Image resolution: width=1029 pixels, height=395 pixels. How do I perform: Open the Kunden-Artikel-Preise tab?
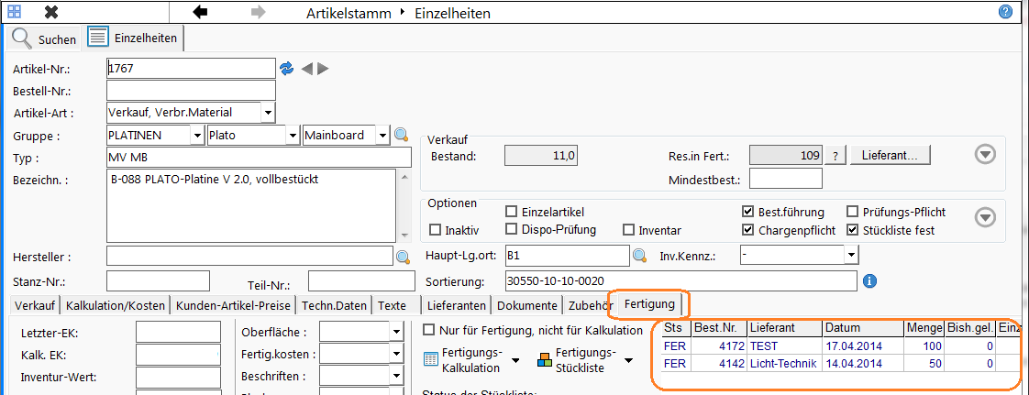[x=234, y=305]
